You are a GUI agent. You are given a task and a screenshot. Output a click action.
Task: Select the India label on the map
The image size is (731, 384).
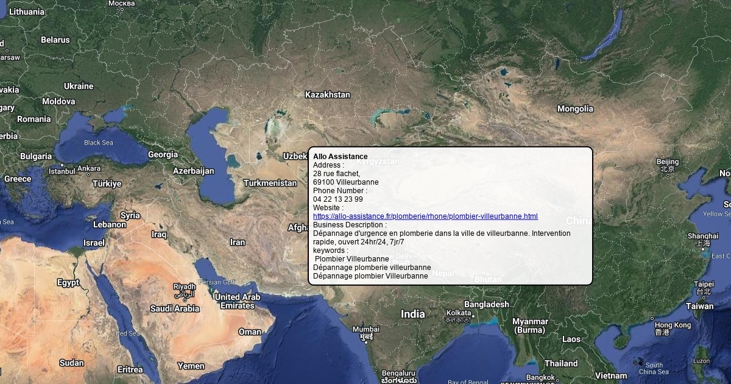412,314
